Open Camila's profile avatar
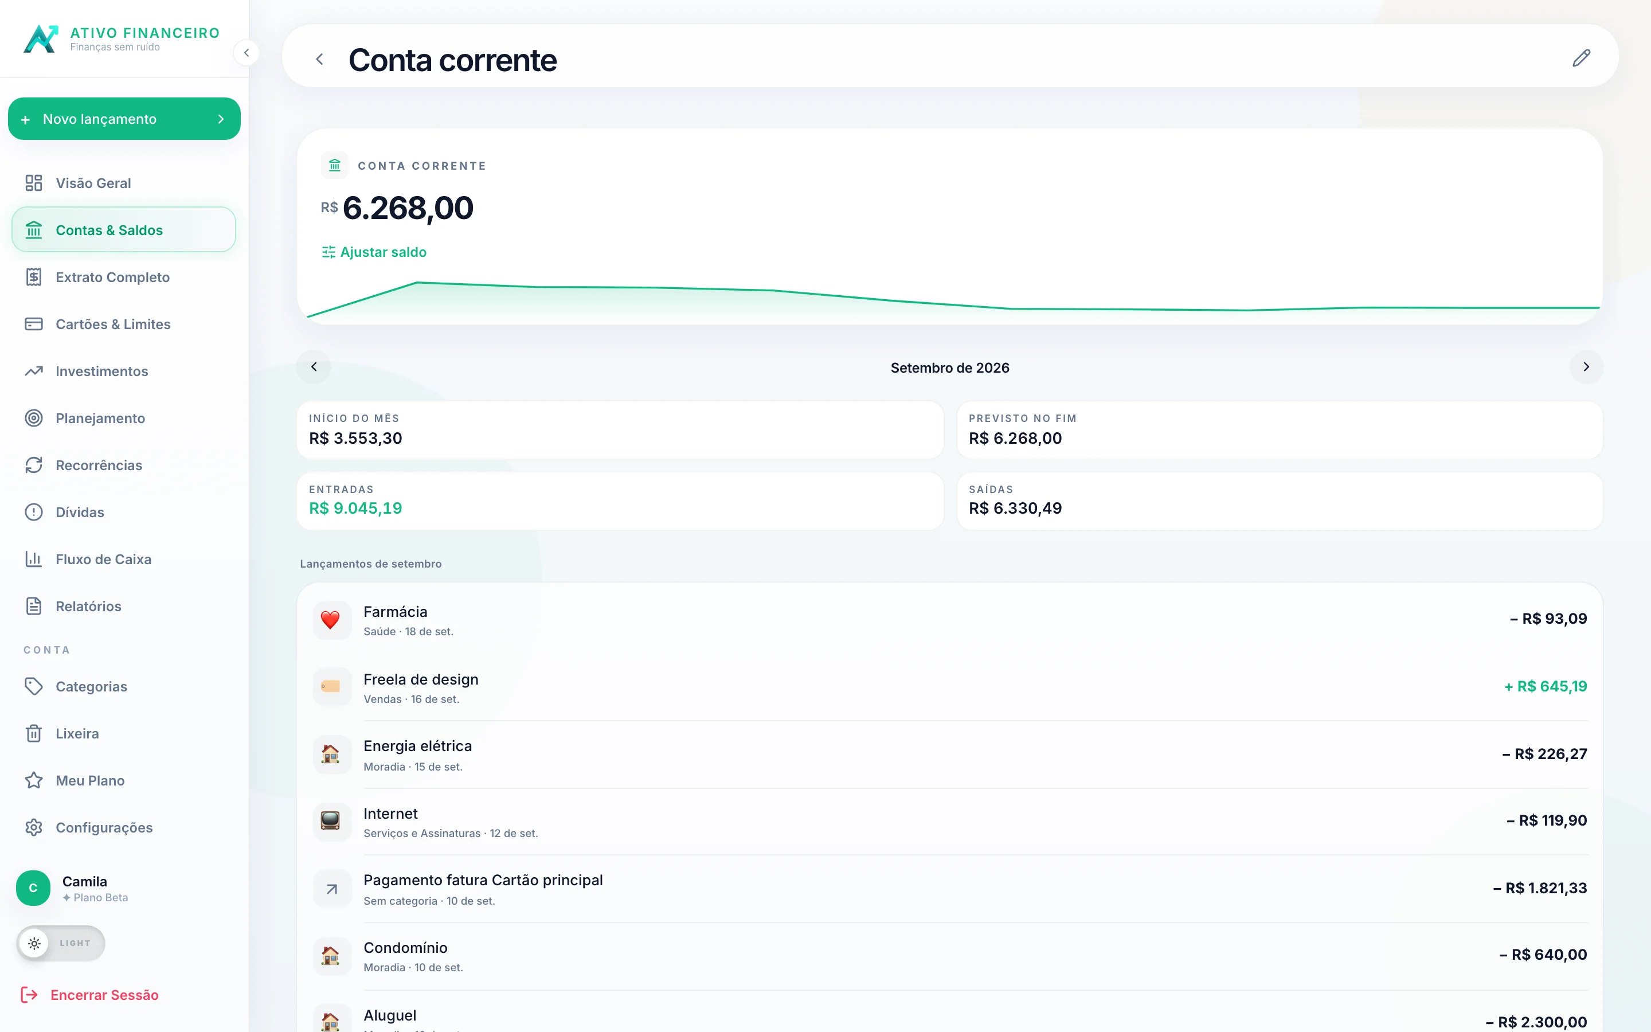 [33, 888]
